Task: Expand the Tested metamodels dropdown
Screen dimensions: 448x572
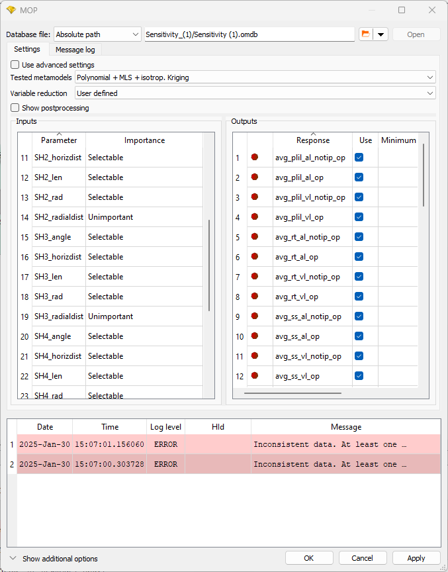Action: point(255,77)
